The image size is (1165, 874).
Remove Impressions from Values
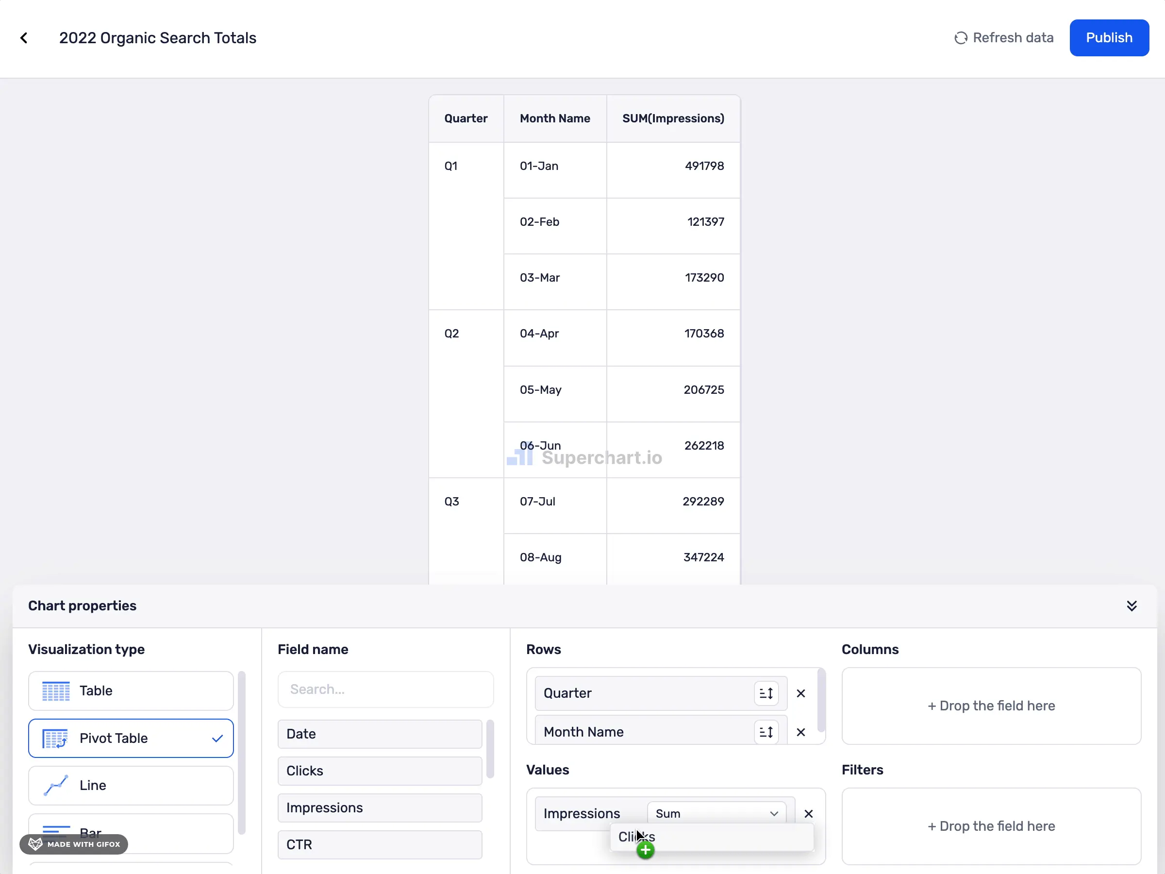(808, 814)
